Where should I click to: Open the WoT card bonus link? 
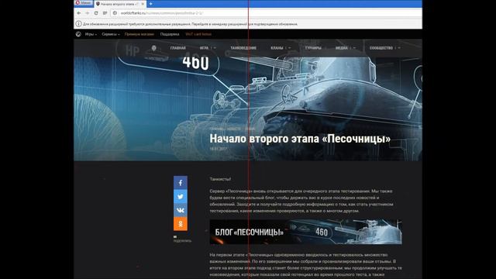(198, 34)
